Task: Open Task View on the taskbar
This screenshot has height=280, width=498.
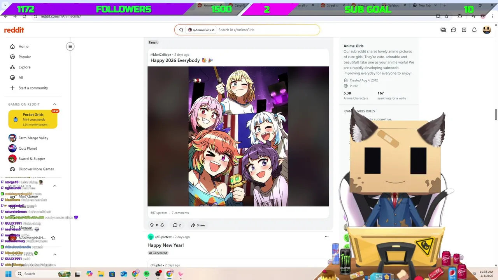Action: click(x=77, y=274)
